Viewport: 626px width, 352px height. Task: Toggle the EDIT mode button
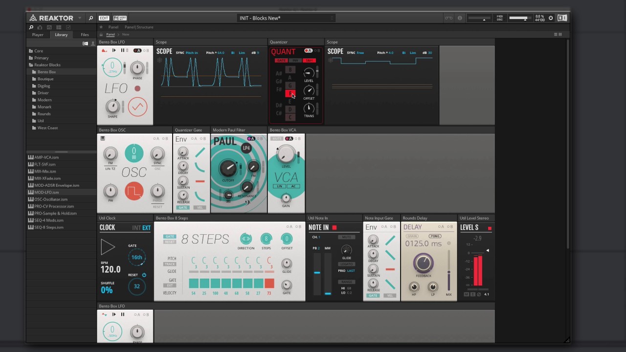coord(104,18)
